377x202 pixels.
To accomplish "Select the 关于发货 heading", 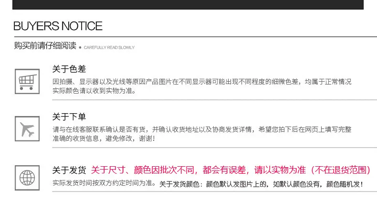I will (x=69, y=170).
